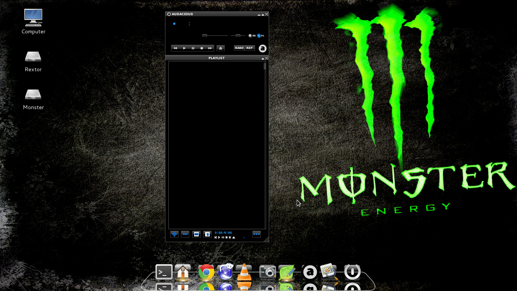Click the power button icon in the dock
This screenshot has height=291, width=517.
pos(352,272)
